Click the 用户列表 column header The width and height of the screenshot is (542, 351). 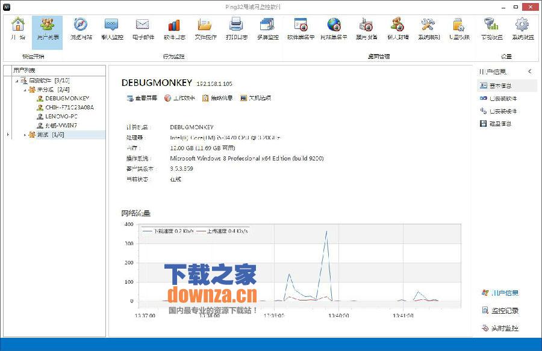click(x=59, y=70)
